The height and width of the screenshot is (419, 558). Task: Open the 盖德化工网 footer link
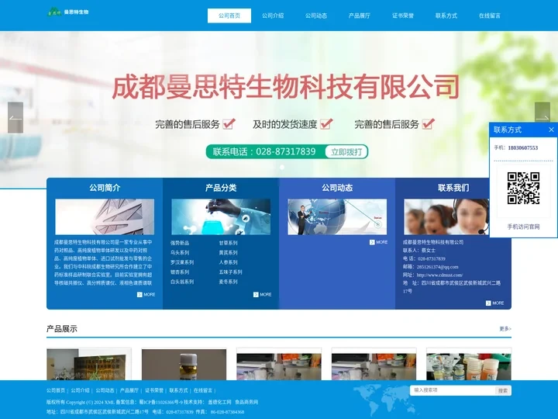219,402
